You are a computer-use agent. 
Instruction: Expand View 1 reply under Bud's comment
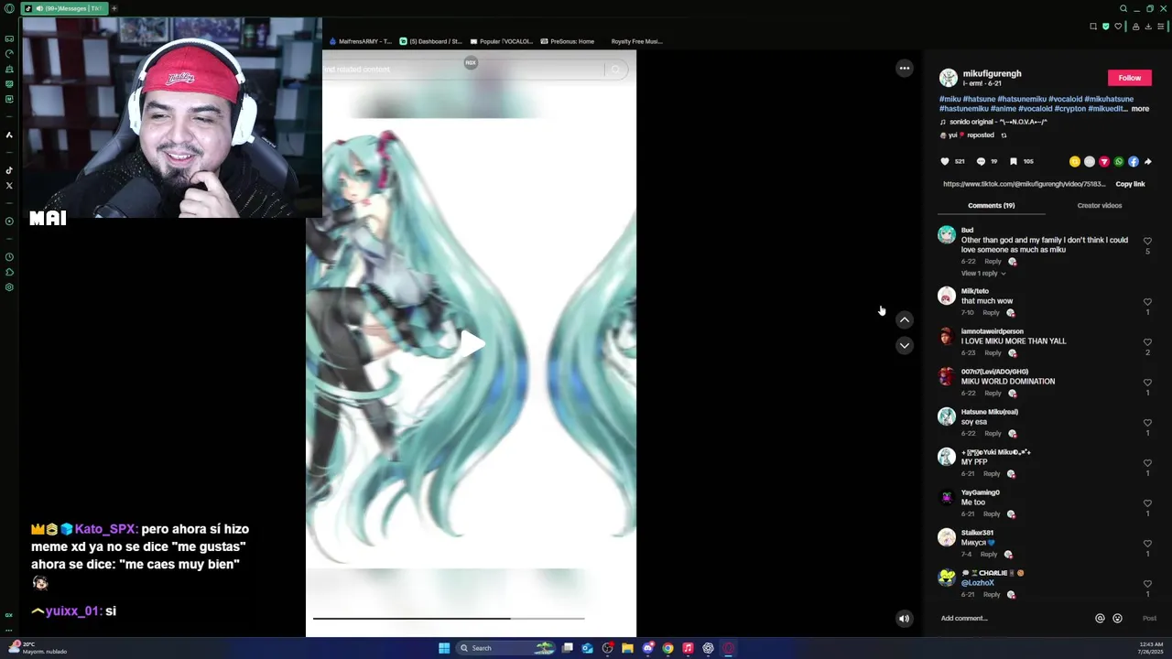tap(982, 273)
